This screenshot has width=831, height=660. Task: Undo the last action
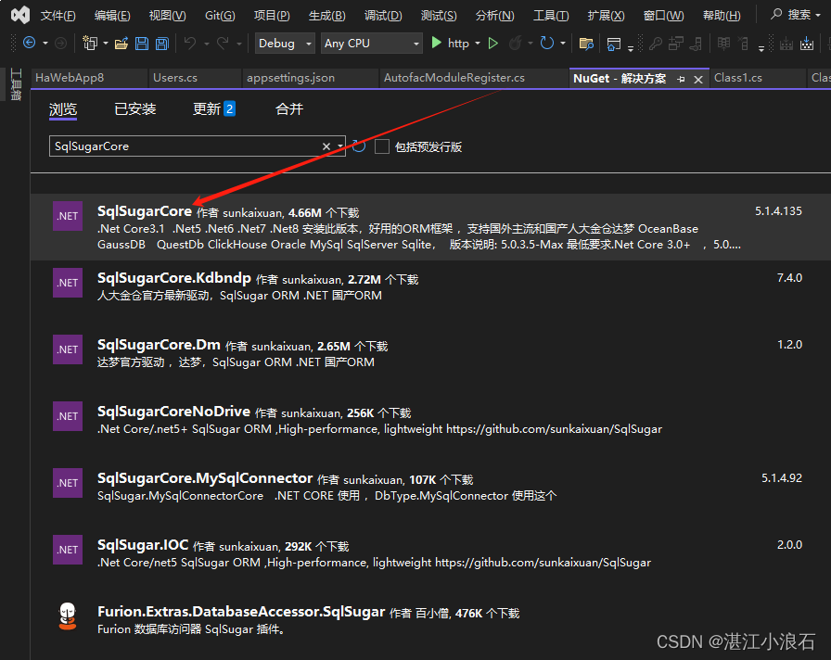click(x=190, y=43)
